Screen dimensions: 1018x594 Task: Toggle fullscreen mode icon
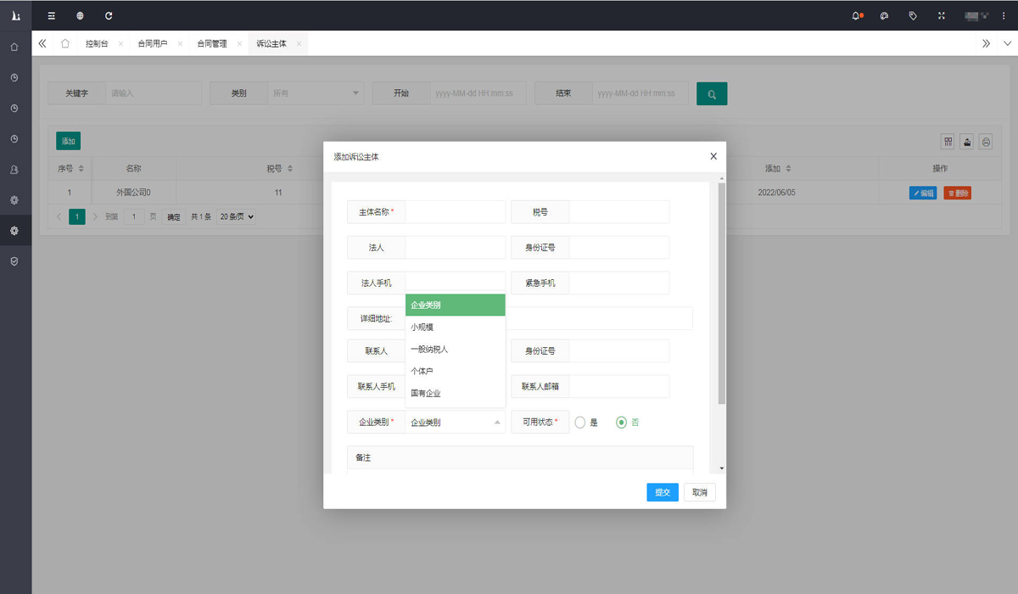(x=941, y=15)
